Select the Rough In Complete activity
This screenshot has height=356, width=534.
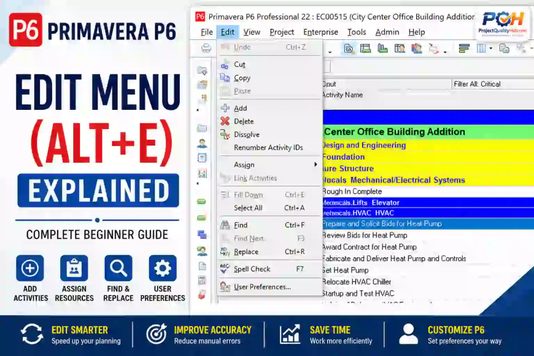click(x=428, y=192)
